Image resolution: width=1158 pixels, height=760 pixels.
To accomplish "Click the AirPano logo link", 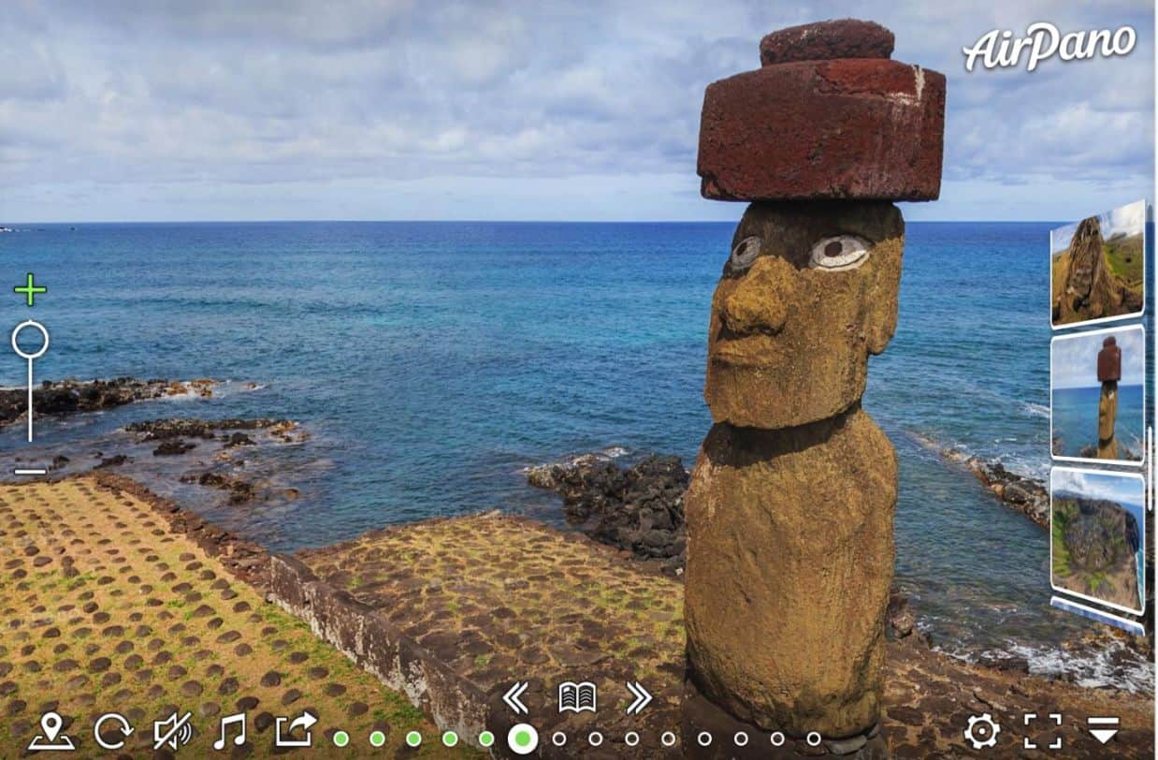I will coord(1049,47).
